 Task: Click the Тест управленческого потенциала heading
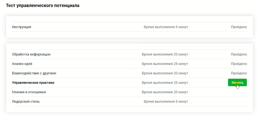coord(42,6)
